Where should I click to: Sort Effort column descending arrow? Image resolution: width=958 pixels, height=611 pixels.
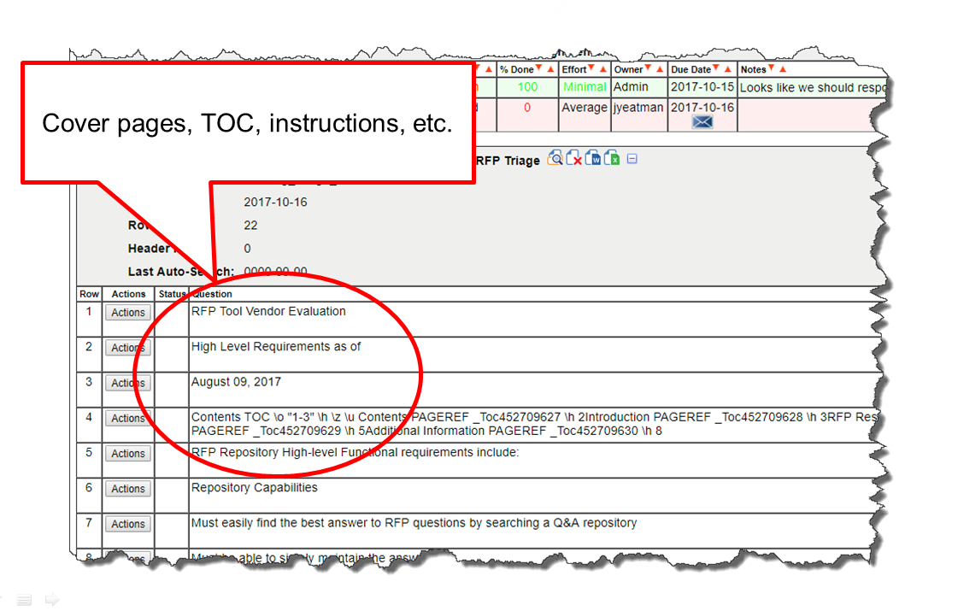click(x=592, y=69)
